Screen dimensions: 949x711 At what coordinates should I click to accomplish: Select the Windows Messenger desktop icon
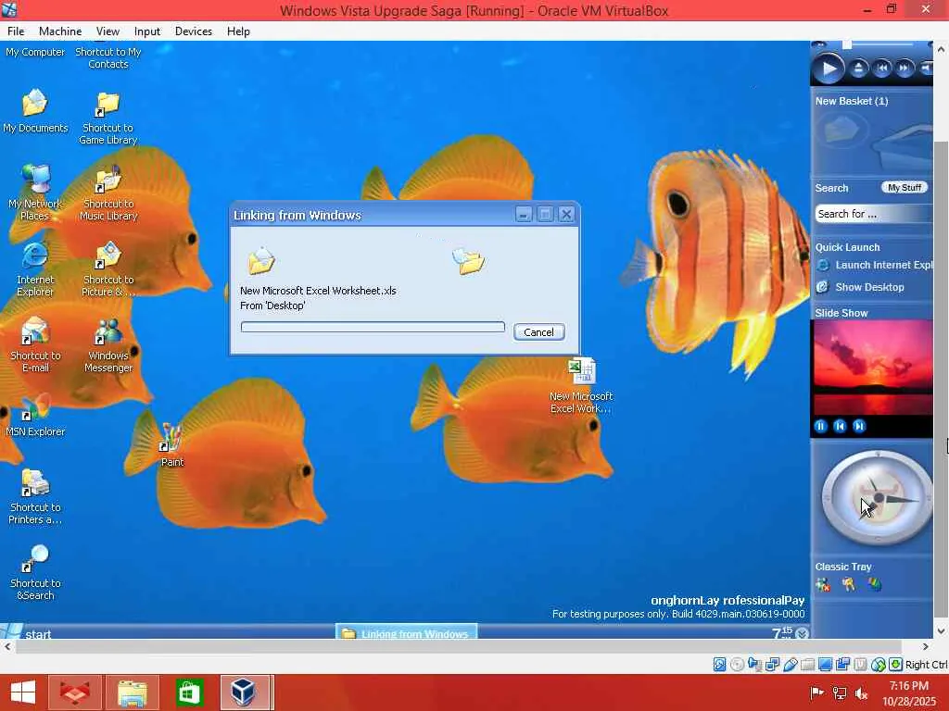click(x=108, y=344)
